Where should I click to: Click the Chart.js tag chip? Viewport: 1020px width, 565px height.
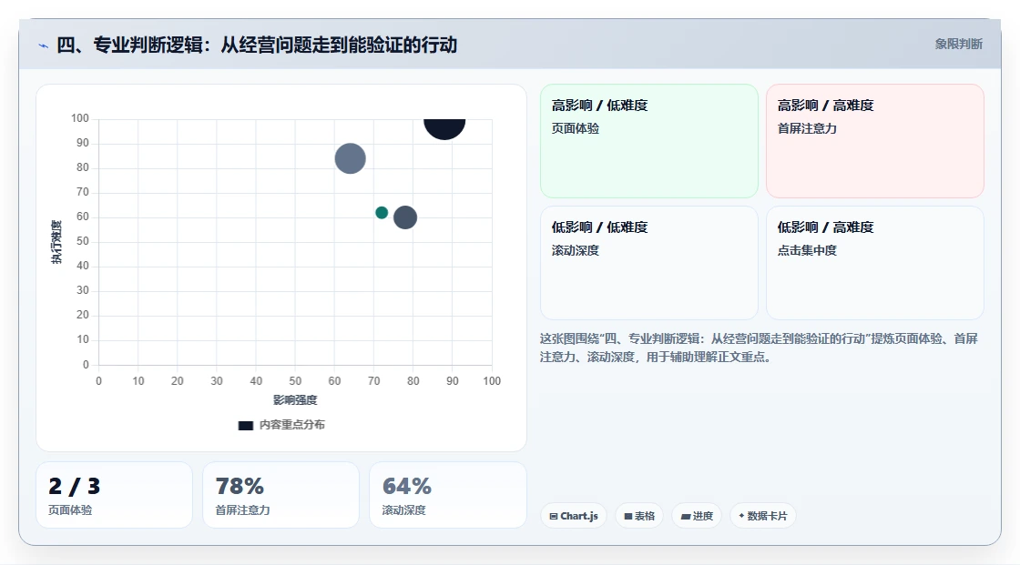pyautogui.click(x=574, y=516)
